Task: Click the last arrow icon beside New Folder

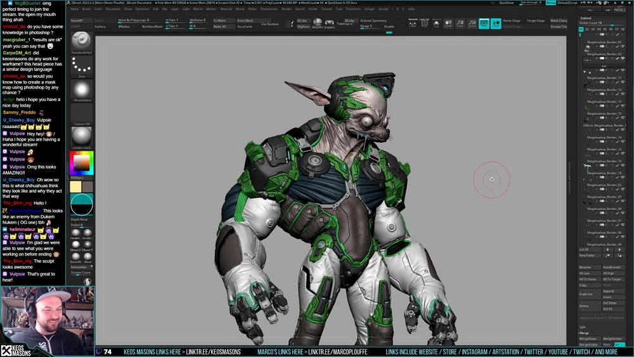Action: click(619, 256)
